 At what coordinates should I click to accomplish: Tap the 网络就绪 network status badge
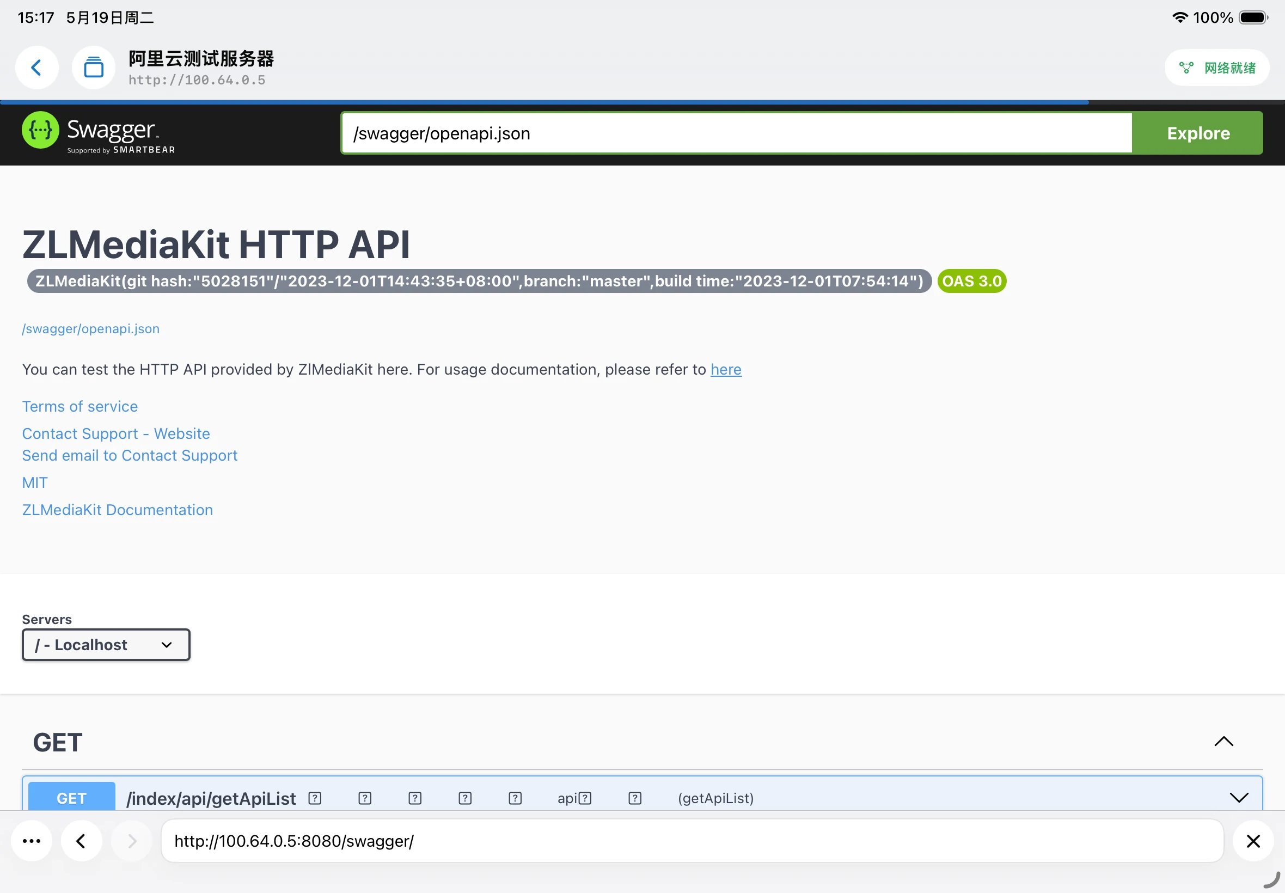pyautogui.click(x=1217, y=68)
